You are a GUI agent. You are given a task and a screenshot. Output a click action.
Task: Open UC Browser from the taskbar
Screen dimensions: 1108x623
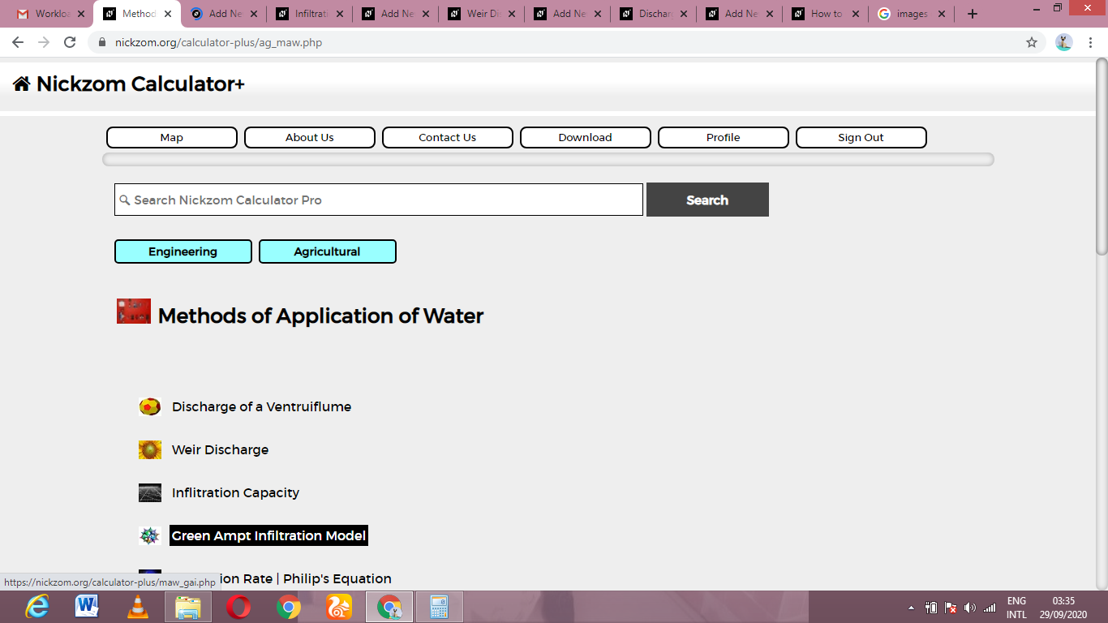point(338,607)
